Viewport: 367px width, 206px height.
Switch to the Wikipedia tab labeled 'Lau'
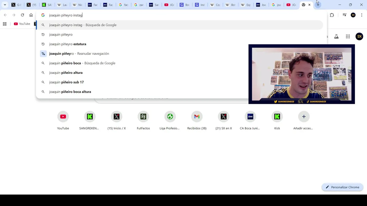(x=62, y=5)
